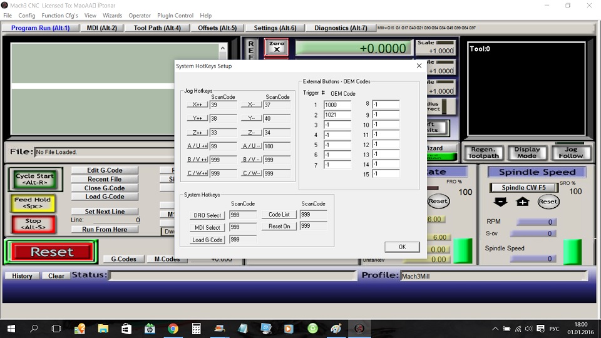The height and width of the screenshot is (338, 601).
Task: Open the File menu
Action: (x=8, y=15)
